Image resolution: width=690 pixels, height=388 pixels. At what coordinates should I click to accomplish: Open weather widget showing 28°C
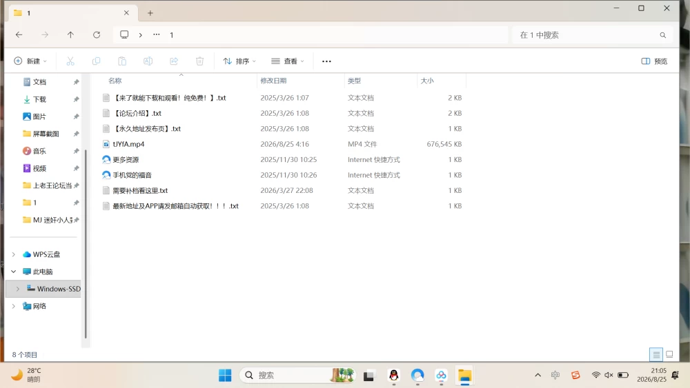pyautogui.click(x=26, y=375)
